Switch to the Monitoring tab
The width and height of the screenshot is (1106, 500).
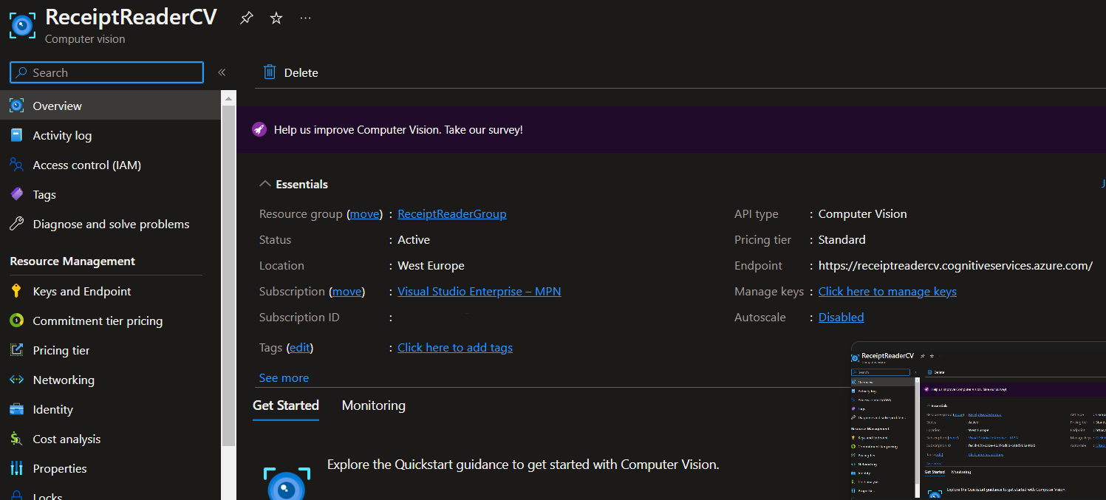coord(374,405)
